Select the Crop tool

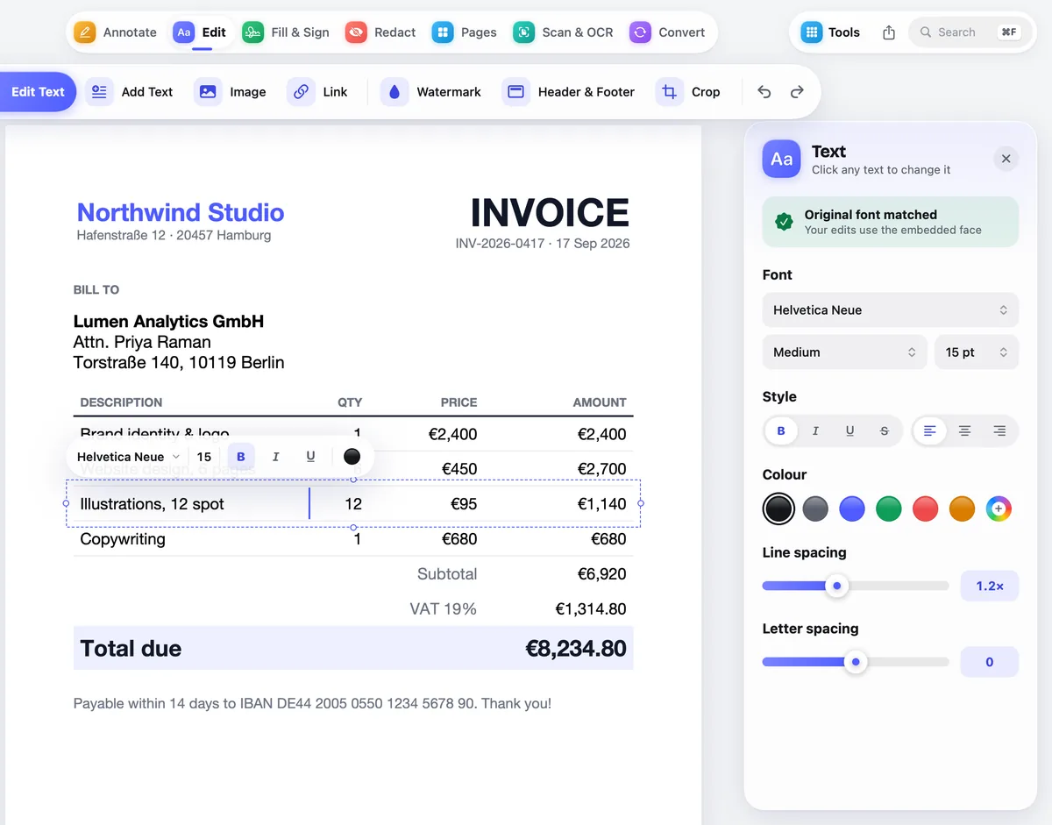690,92
